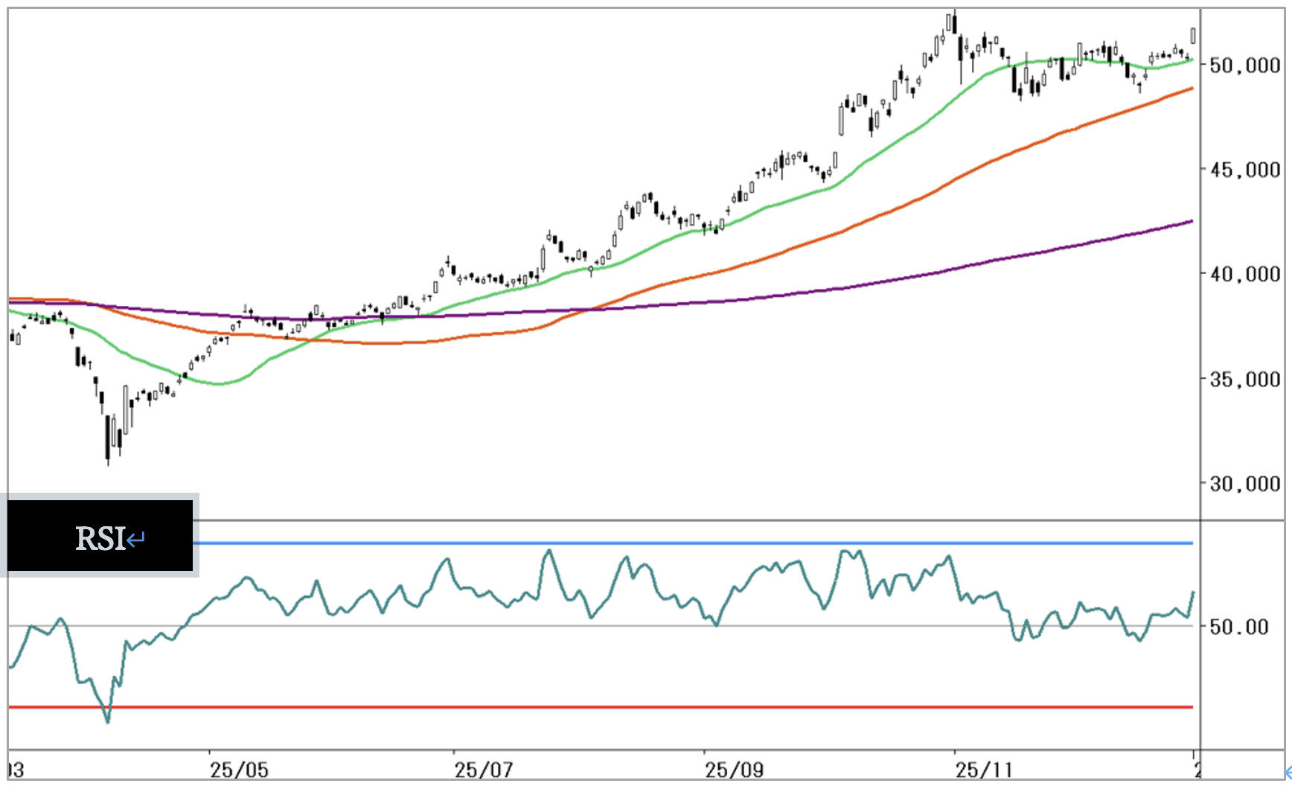Viewport: 1292px width, 786px height.
Task: Click the last candlestick at the chart's right edge
Action: tap(1194, 35)
